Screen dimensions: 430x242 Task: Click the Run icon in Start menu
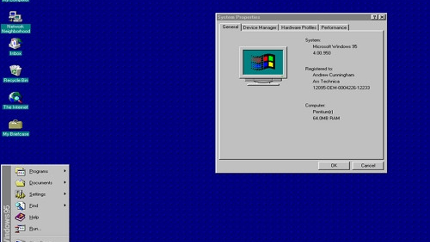(20, 229)
